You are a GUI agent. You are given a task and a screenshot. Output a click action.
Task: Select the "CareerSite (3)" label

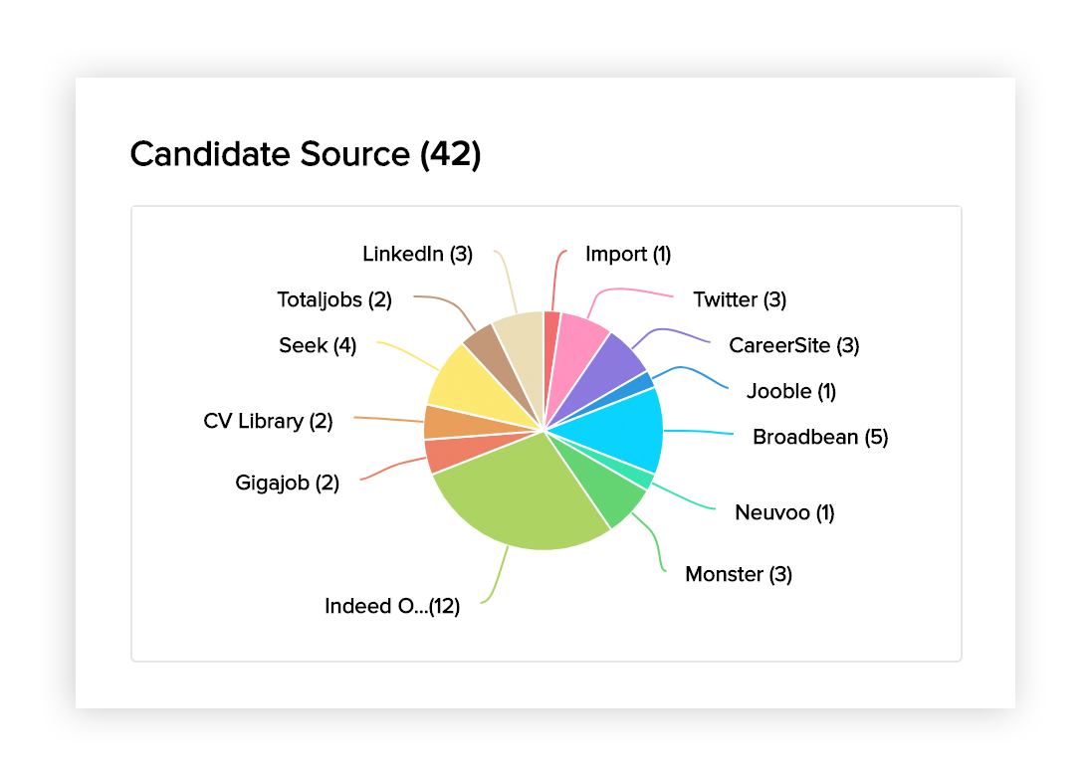(x=793, y=345)
